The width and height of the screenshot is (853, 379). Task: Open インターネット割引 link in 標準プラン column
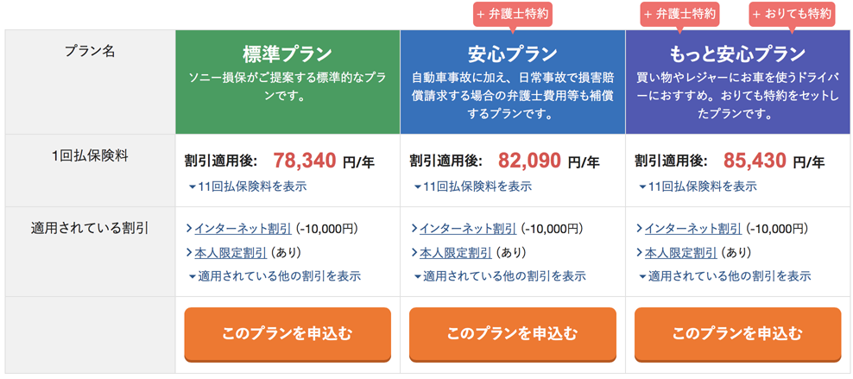coord(243,229)
